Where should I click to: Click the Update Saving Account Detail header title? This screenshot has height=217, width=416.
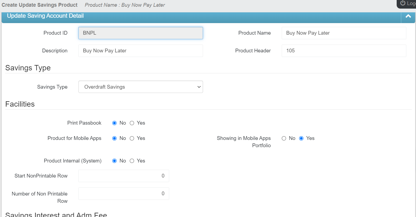[x=45, y=16]
